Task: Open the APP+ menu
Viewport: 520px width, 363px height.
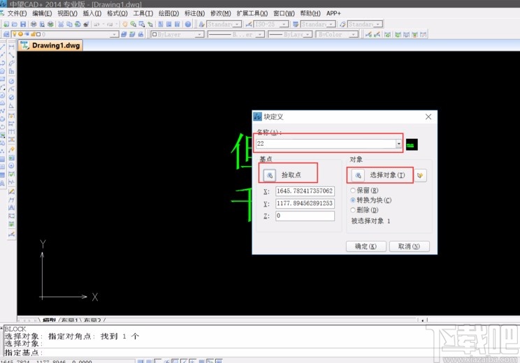Action: 333,13
